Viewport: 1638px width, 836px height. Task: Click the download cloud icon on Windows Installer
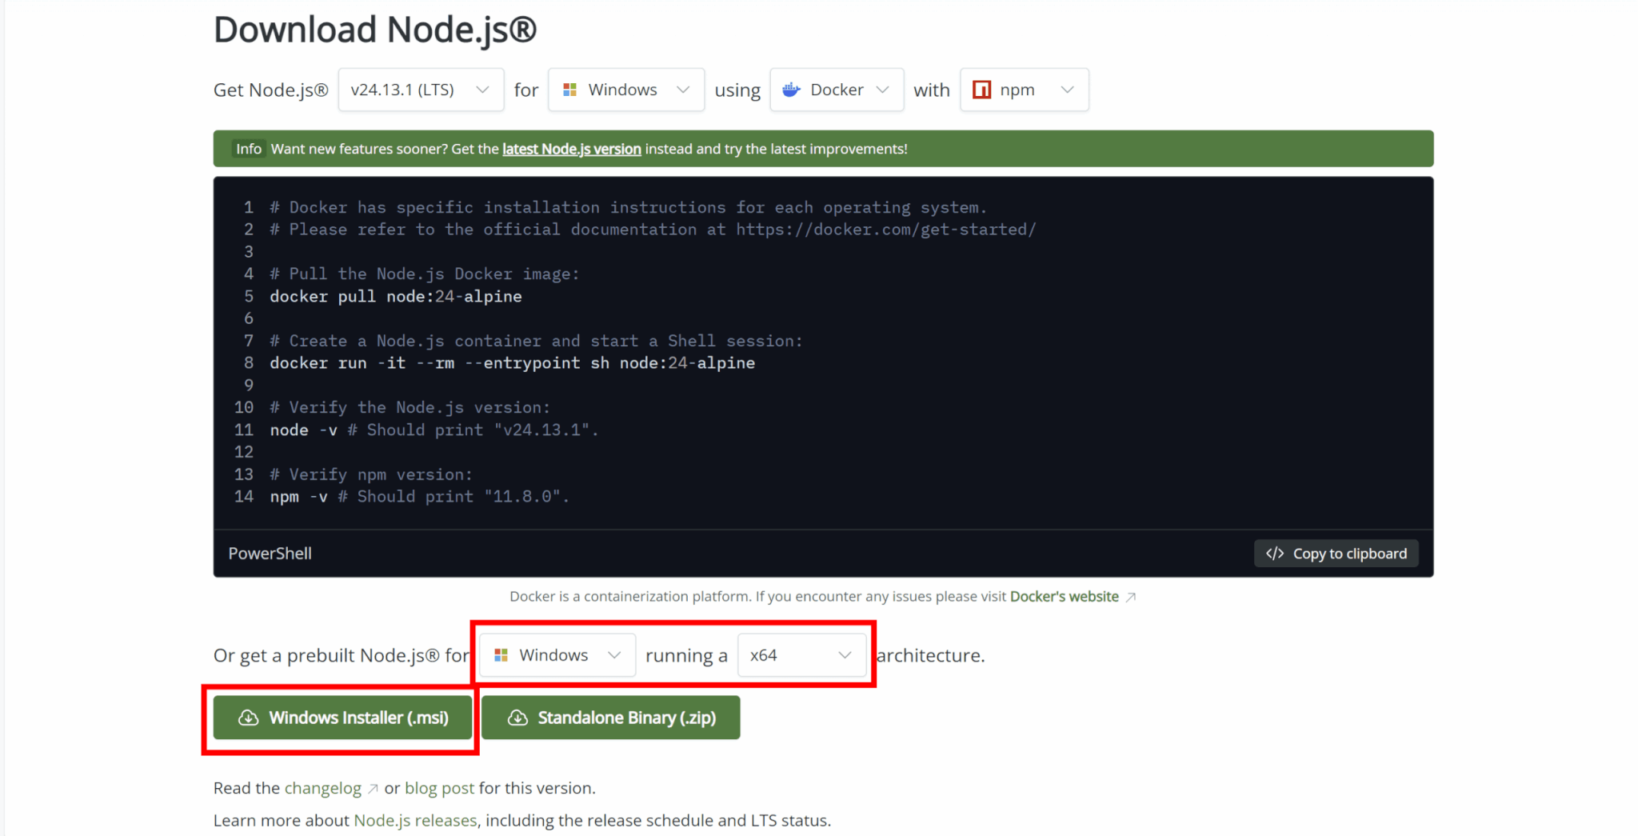[248, 718]
